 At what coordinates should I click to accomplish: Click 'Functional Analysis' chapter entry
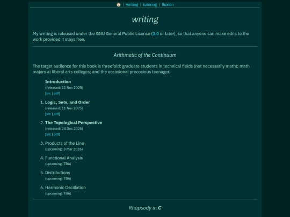pyautogui.click(x=64, y=158)
